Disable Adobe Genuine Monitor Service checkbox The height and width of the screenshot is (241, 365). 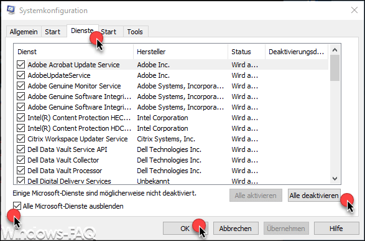[21, 86]
